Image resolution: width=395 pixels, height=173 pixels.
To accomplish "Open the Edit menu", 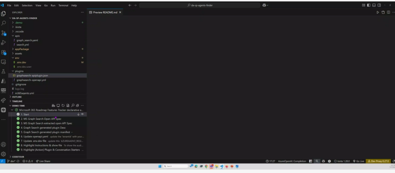I will point(16,5).
